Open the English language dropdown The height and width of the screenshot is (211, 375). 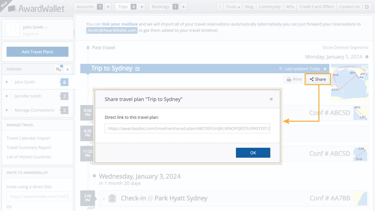tap(30, 34)
